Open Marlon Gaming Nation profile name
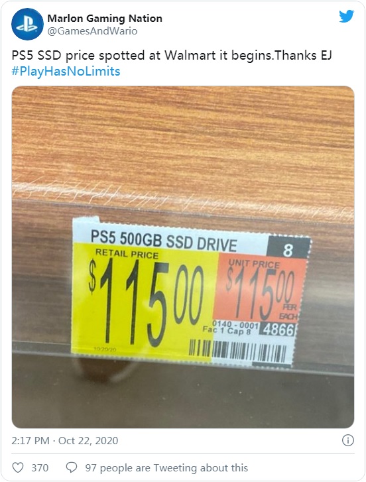366x482 pixels. pos(105,19)
